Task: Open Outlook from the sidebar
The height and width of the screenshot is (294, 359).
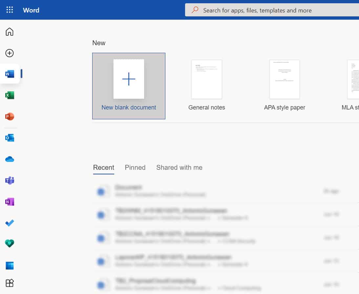Action: pyautogui.click(x=10, y=138)
